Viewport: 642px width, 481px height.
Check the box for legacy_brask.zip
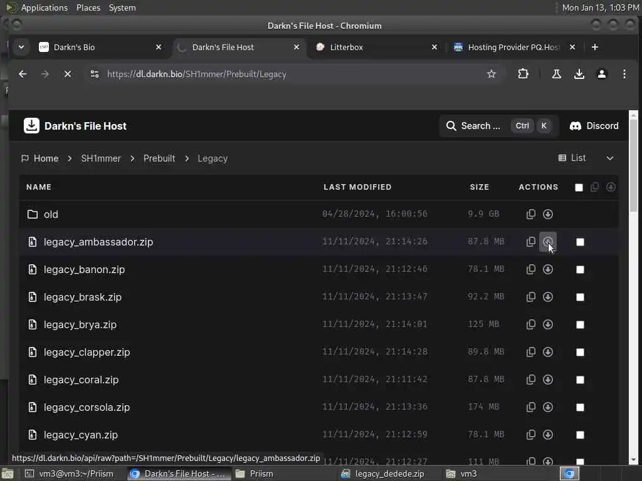[x=580, y=297]
